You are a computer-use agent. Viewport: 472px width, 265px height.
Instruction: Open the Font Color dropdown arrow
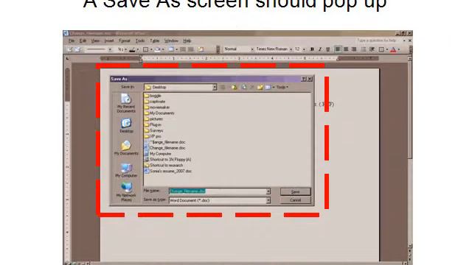pyautogui.click(x=399, y=49)
